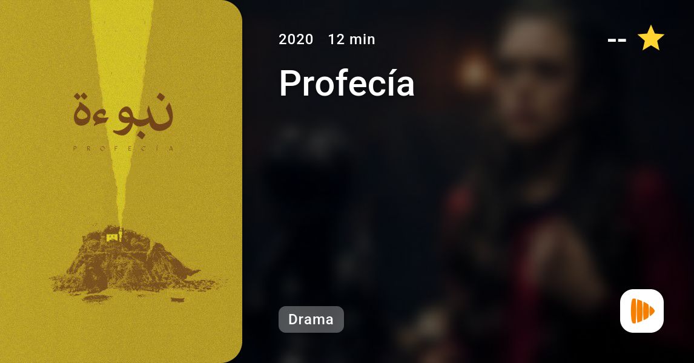
Task: Click the blurred face in the backdrop
Action: click(534, 73)
